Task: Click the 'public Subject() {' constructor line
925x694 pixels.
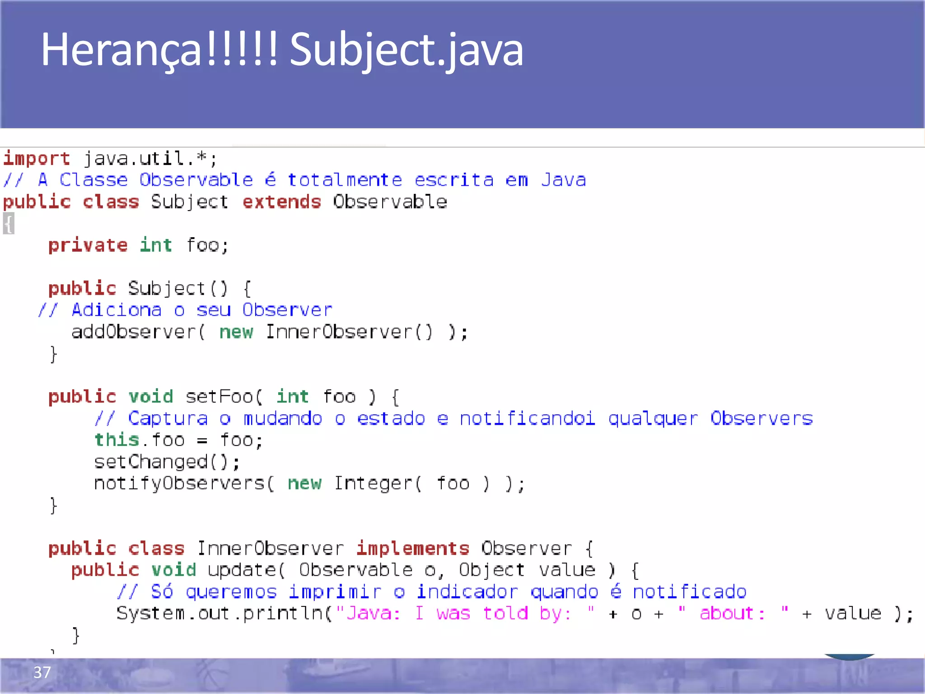Action: 150,288
